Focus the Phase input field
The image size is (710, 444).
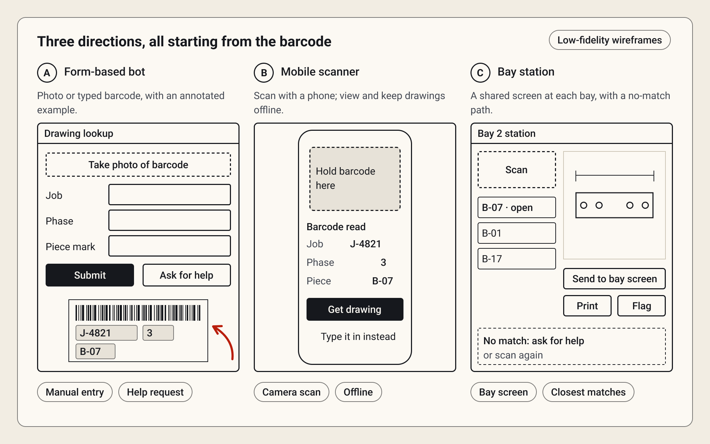point(170,220)
